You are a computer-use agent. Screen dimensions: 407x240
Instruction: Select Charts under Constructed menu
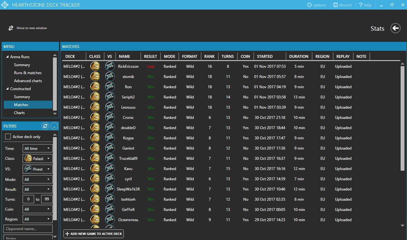(x=19, y=113)
